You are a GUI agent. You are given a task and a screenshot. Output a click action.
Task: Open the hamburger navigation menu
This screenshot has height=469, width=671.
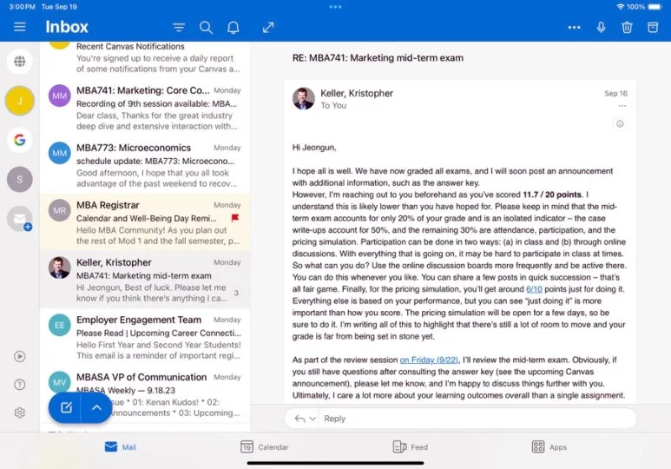pos(20,27)
